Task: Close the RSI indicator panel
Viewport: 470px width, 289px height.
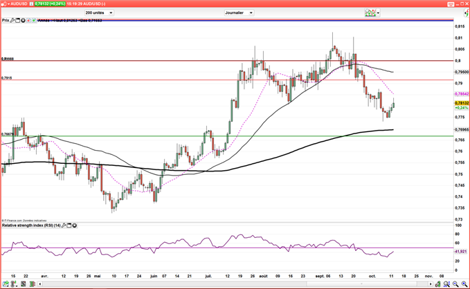Action: pyautogui.click(x=74, y=225)
